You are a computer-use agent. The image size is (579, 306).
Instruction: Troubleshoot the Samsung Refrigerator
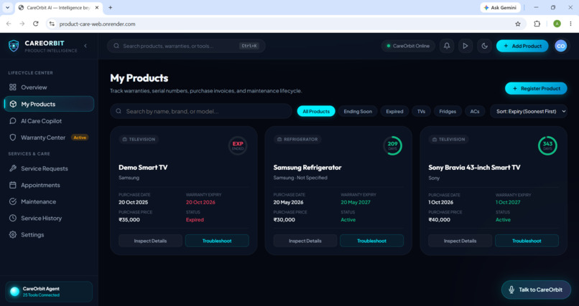point(372,241)
